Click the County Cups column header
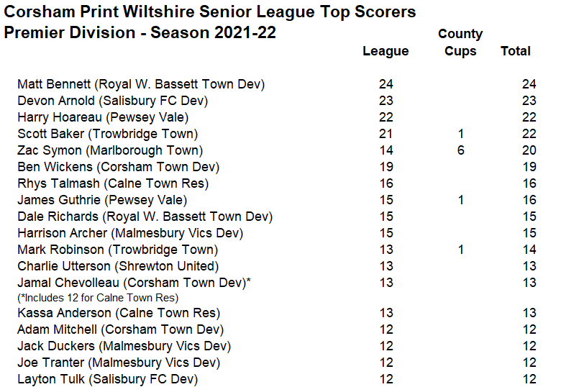 click(460, 42)
